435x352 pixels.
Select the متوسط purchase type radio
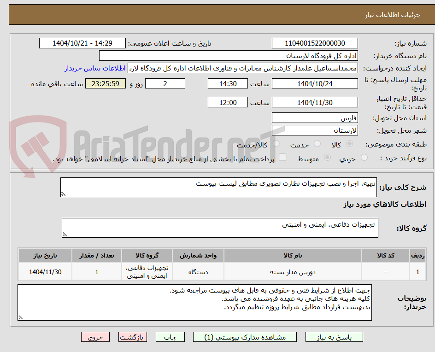[x=327, y=158]
